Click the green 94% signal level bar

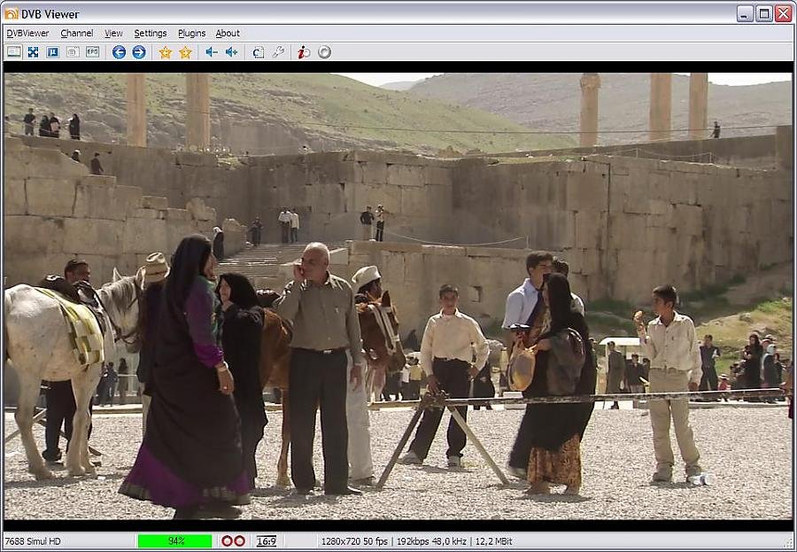coord(175,541)
